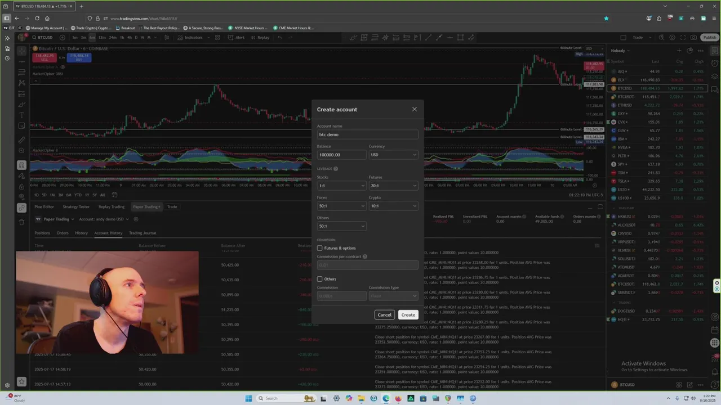Edit the Account name field
721x405 pixels.
[367, 134]
